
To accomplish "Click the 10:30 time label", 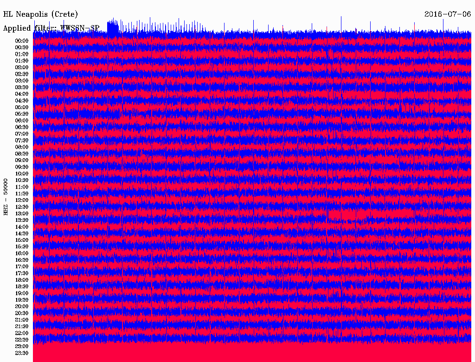I will point(22,181).
